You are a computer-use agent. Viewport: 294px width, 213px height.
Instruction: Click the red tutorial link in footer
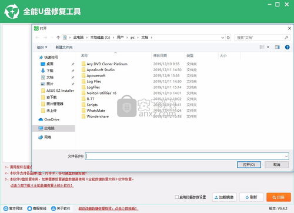[x=108, y=208]
